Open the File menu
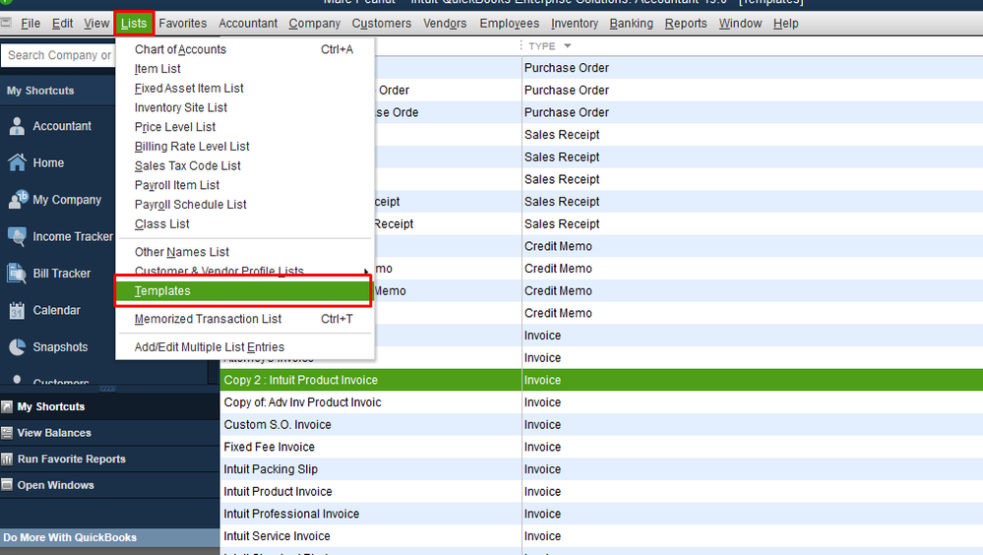Image resolution: width=983 pixels, height=555 pixels. click(31, 24)
